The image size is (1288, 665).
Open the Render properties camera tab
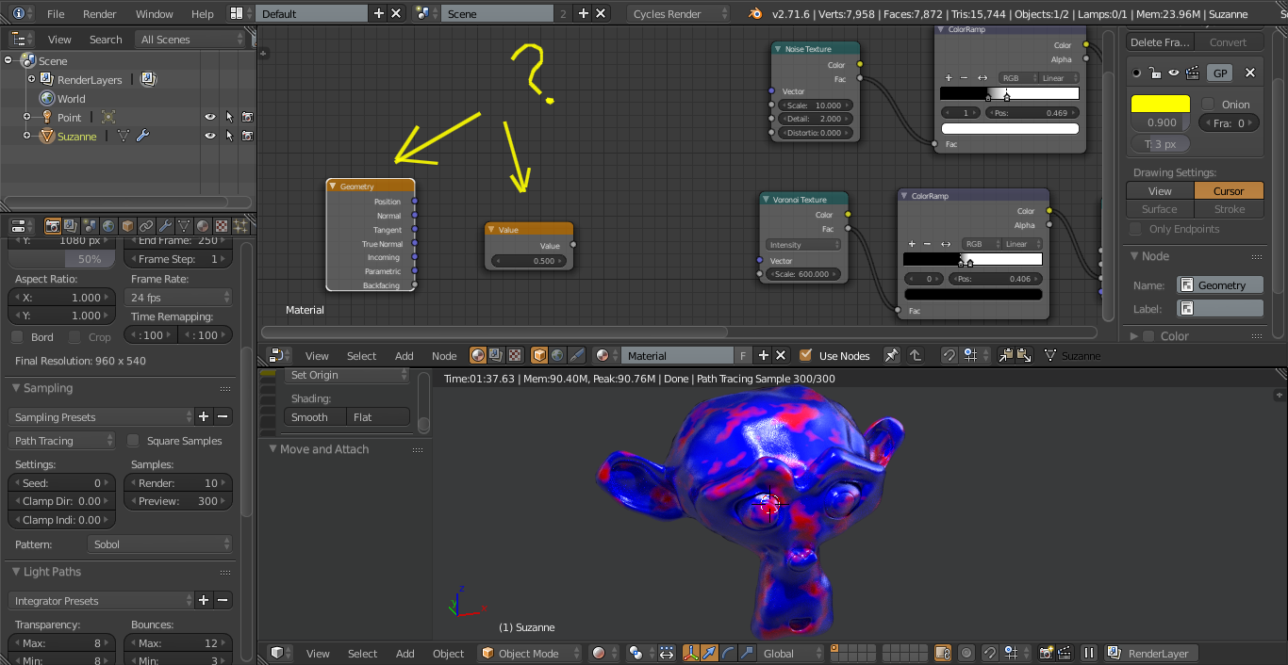tap(53, 226)
